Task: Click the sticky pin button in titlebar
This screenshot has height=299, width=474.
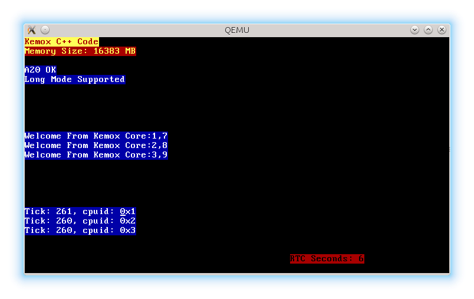Action: 45,30
